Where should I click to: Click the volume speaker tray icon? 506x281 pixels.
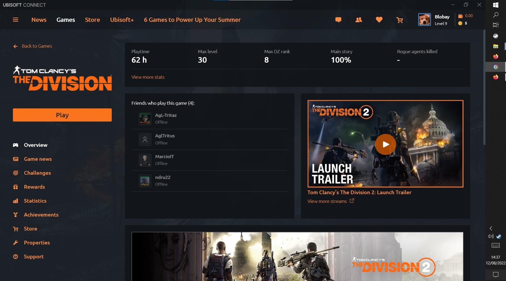[x=491, y=236]
